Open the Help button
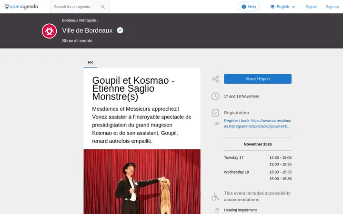 tap(249, 7)
